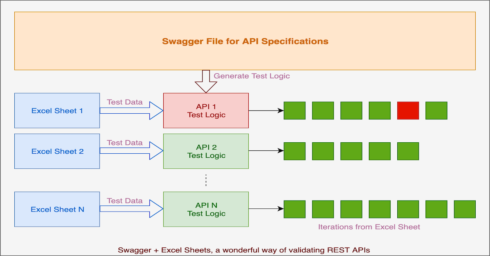The height and width of the screenshot is (256, 490).
Task: Click thin arrow leaving API 1 Test Logic
Action: 266,110
